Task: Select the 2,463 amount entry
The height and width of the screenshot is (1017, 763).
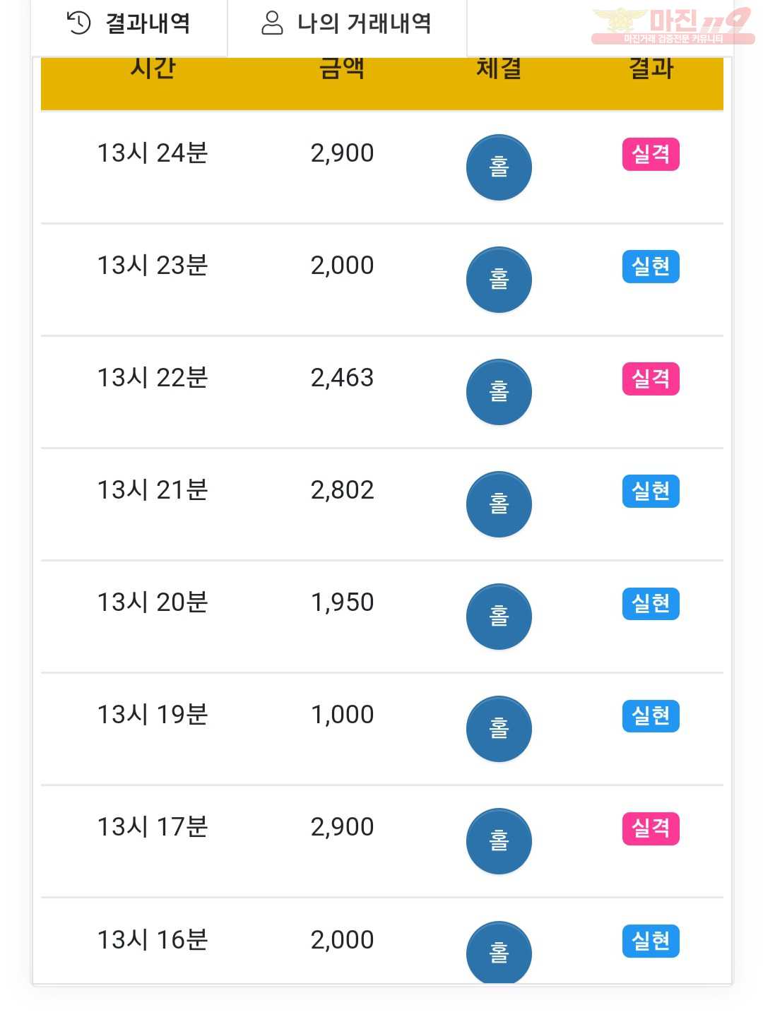Action: pos(342,378)
